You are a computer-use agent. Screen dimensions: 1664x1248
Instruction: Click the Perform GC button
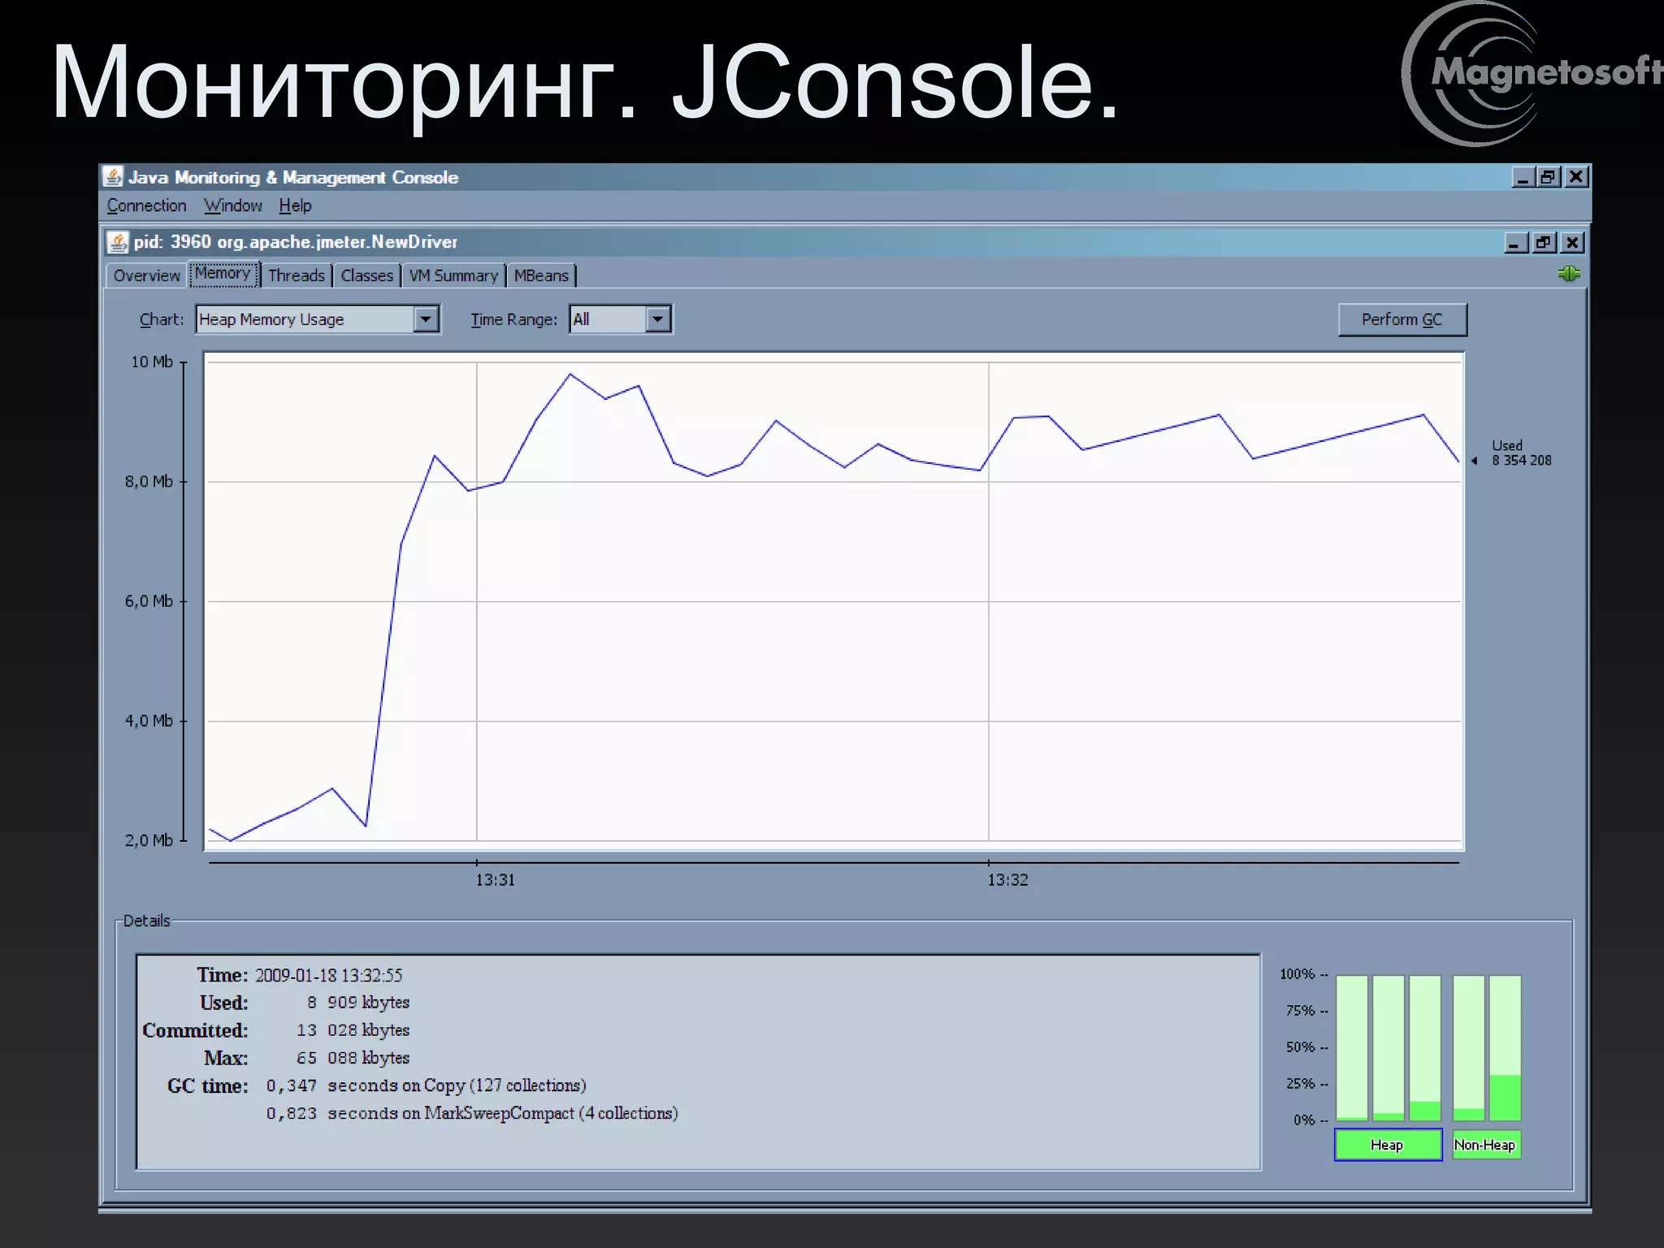tap(1402, 319)
